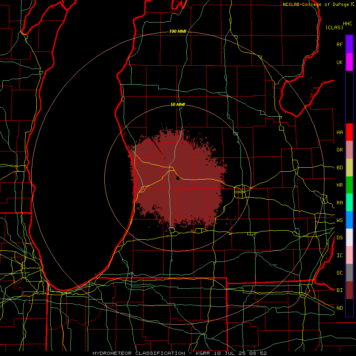Click the BD yellow legend swatch
The image size is (356, 356).
pyautogui.click(x=349, y=168)
